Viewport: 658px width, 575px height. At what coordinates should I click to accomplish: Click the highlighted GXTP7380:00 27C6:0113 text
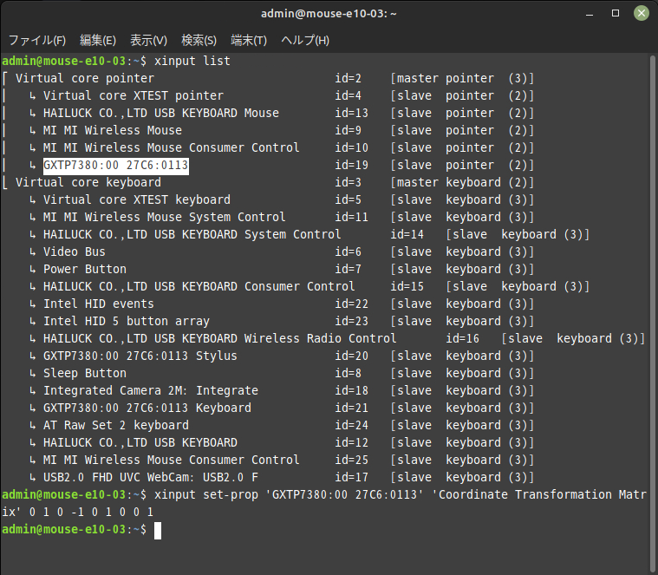click(116, 166)
